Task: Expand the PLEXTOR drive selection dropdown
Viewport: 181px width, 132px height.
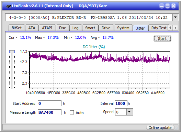Action: tap(176, 18)
